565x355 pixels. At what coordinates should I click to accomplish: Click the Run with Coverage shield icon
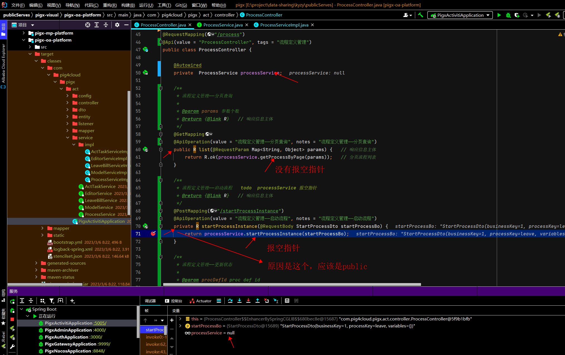pyautogui.click(x=517, y=15)
